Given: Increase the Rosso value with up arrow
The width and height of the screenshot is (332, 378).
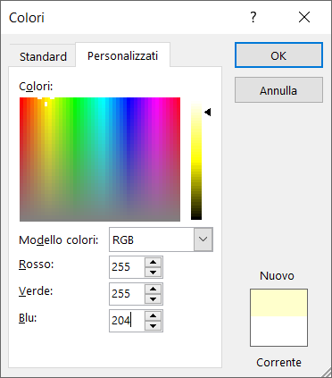Looking at the screenshot, I should coord(154,262).
